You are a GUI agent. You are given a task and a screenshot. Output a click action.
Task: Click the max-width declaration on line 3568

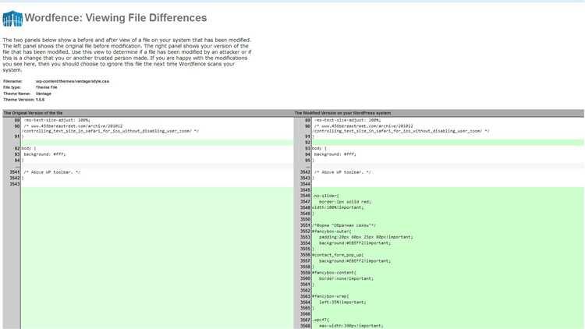(x=351, y=326)
